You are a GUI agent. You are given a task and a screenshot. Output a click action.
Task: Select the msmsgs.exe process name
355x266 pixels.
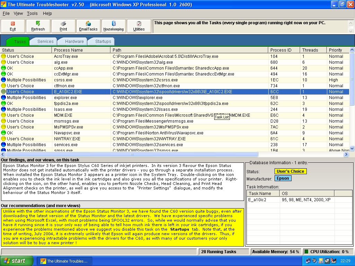67,121
